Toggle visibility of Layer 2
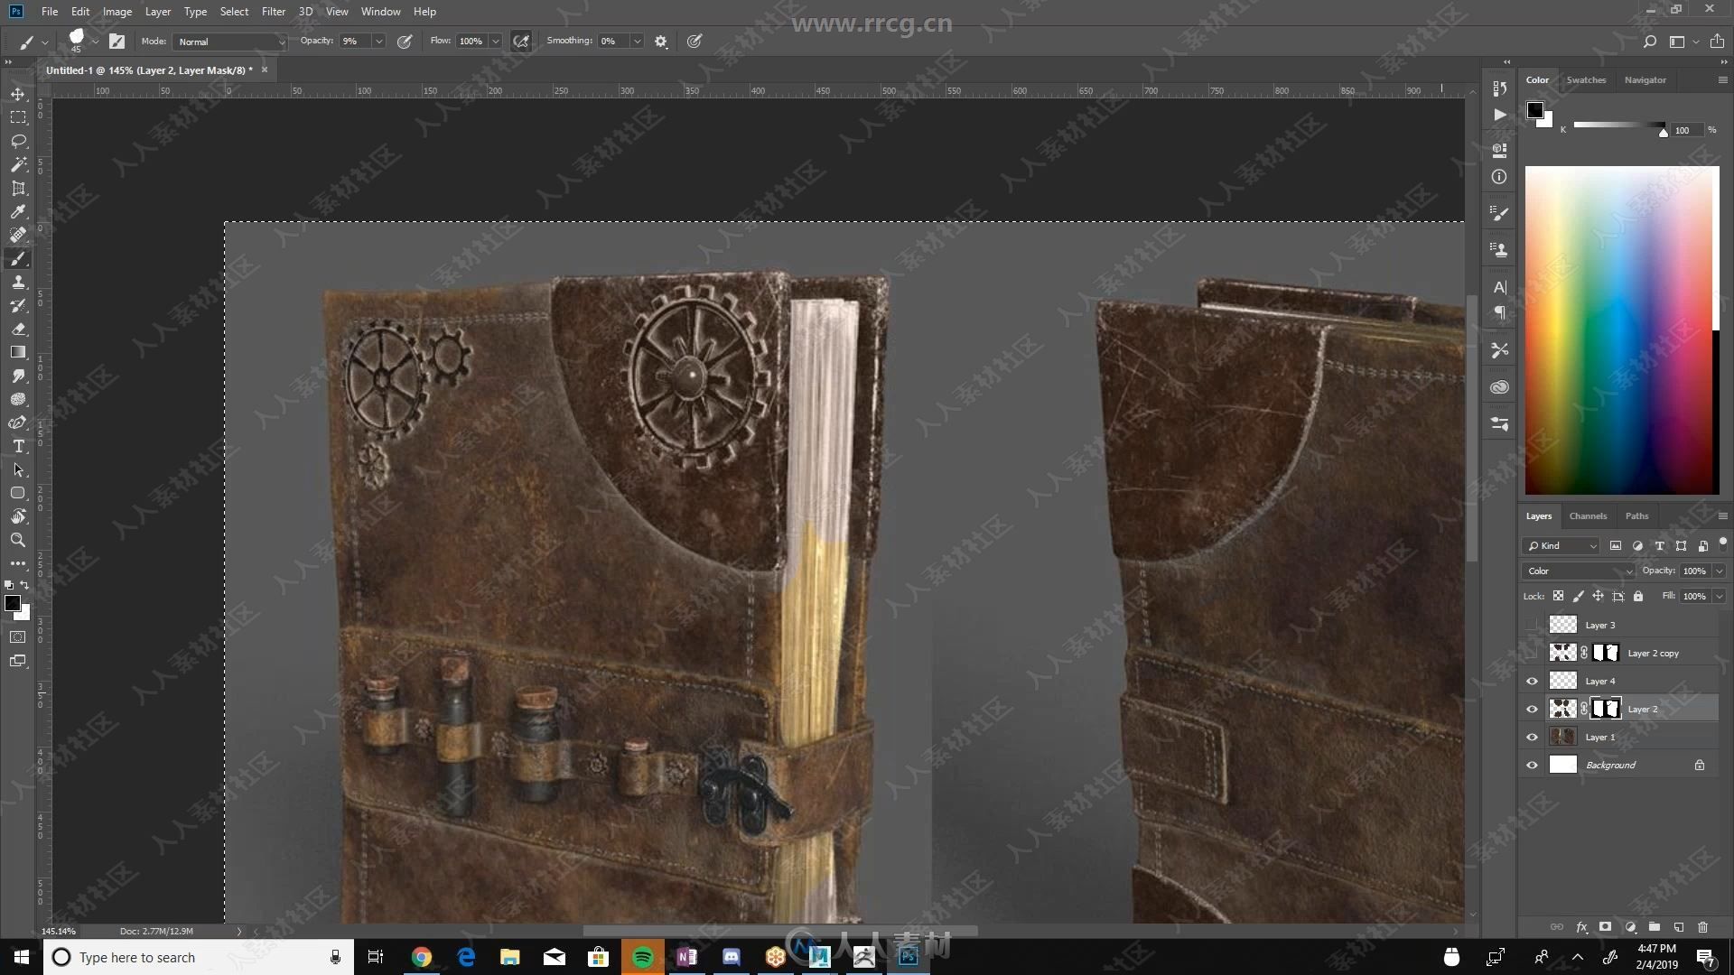Screen dimensions: 1734x975 [x=1533, y=709]
